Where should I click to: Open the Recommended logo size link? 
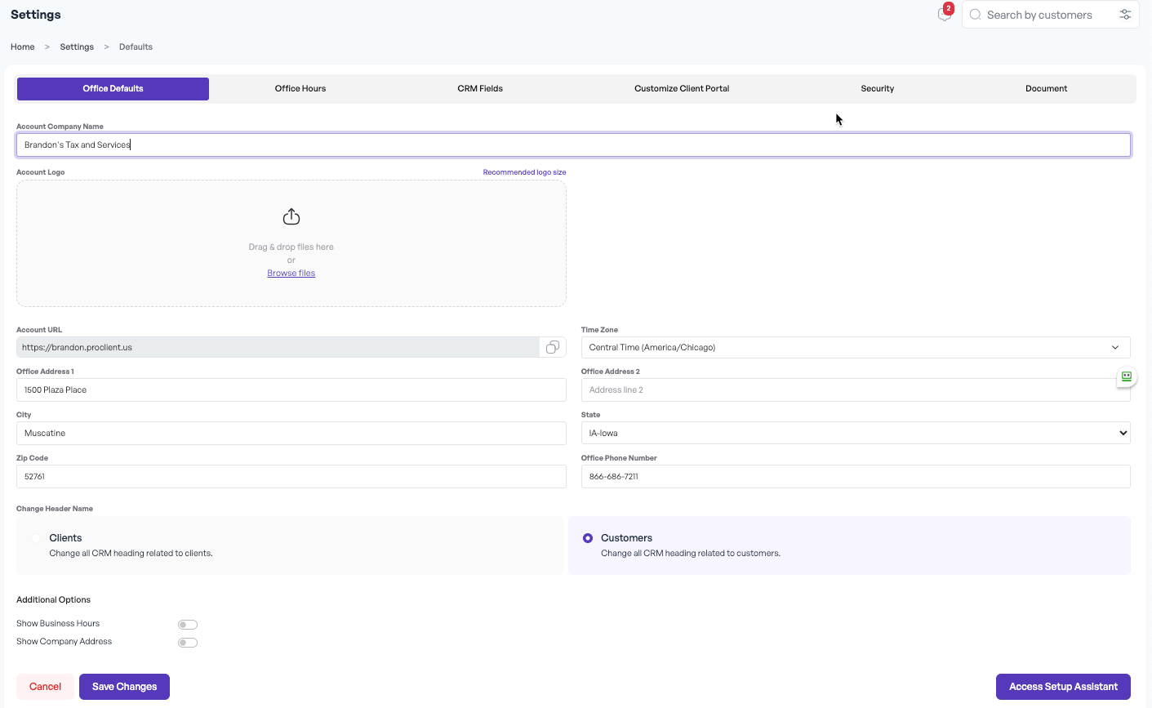click(524, 172)
